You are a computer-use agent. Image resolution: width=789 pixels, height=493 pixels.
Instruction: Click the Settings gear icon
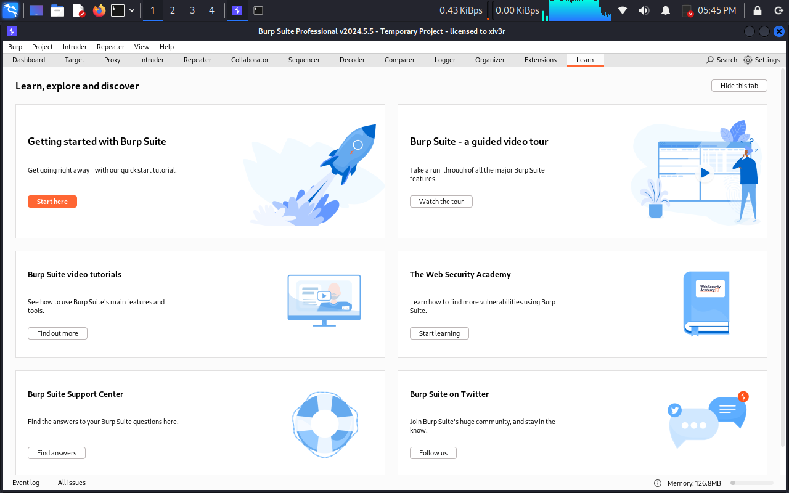pos(748,60)
